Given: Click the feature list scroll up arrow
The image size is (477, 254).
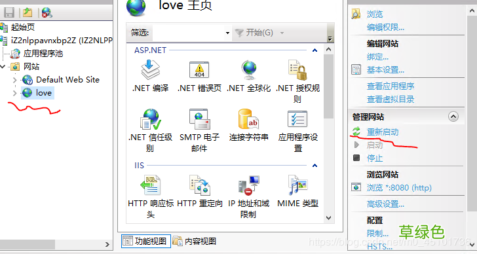Looking at the screenshot, I should 328,49.
